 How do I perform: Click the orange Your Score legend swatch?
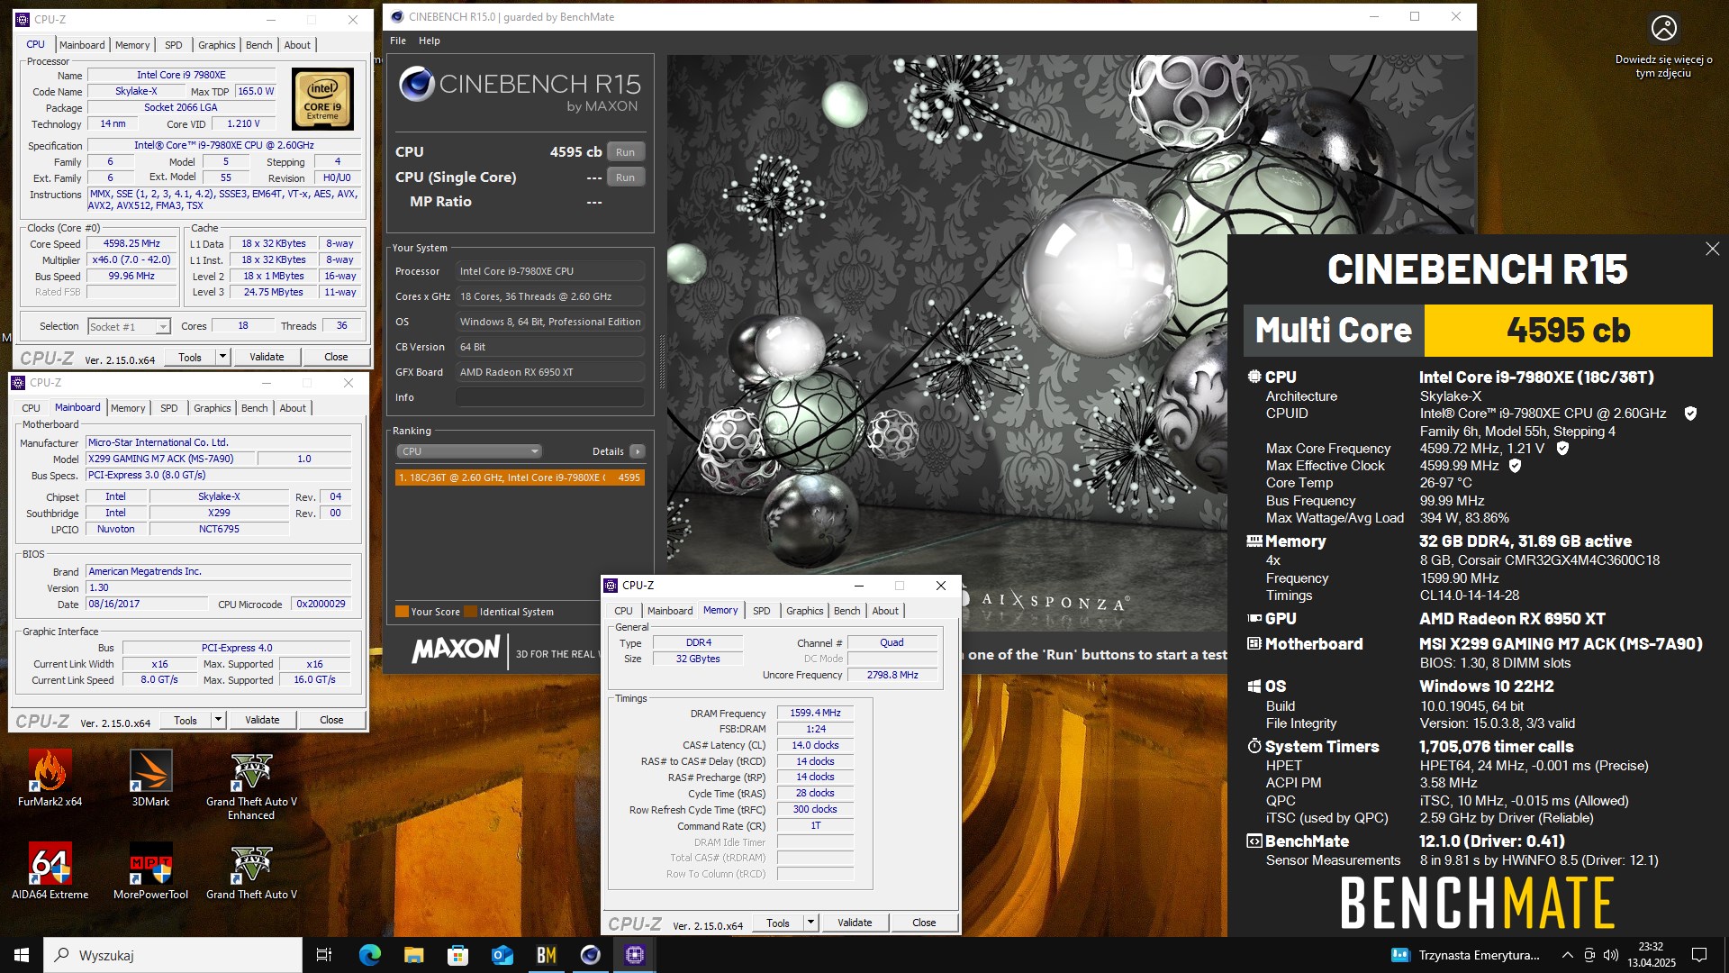(x=402, y=612)
